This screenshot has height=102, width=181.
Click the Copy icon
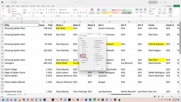coord(12,11)
